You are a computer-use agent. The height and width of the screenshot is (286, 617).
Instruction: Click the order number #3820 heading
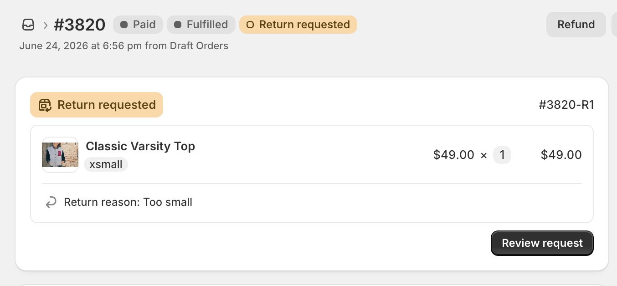coord(80,25)
